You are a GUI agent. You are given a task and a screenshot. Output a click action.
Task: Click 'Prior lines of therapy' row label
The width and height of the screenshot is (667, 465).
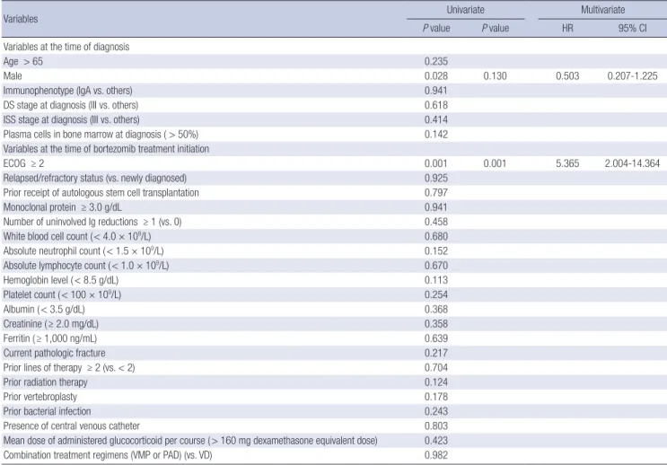[69, 367]
